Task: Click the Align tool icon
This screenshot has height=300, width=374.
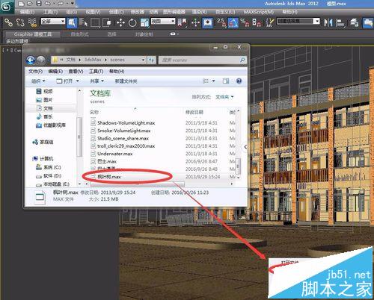Action: (340, 23)
